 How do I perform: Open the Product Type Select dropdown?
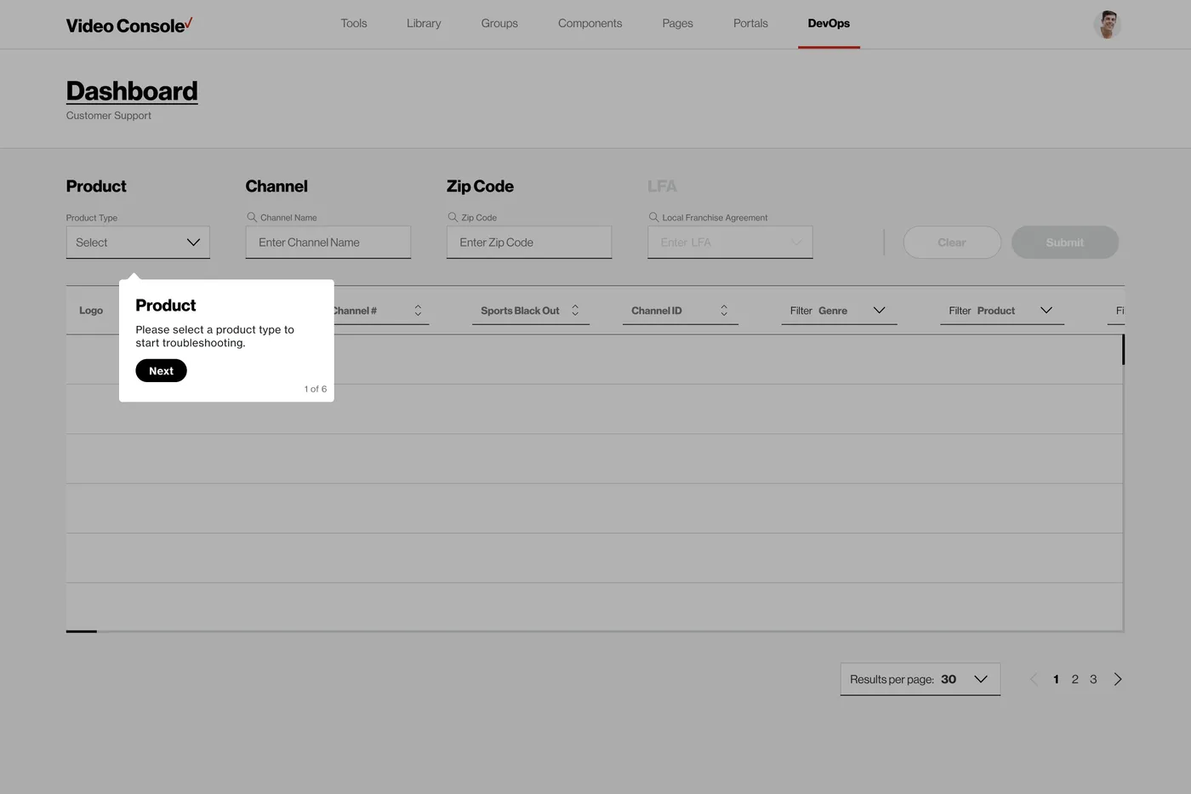click(x=138, y=243)
